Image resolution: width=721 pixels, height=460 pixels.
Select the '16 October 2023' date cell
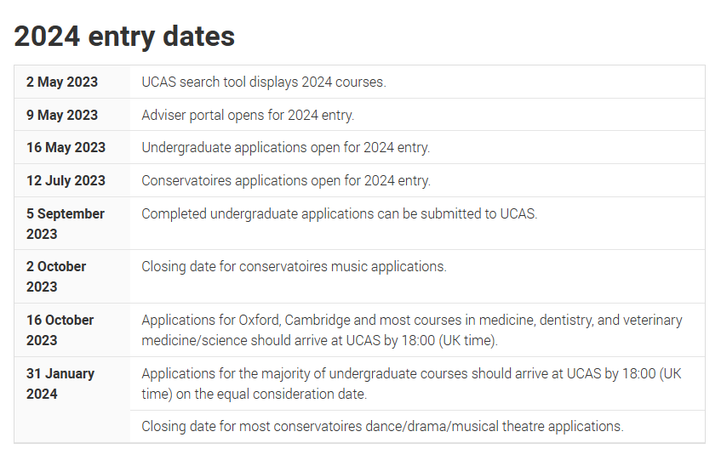tap(60, 330)
